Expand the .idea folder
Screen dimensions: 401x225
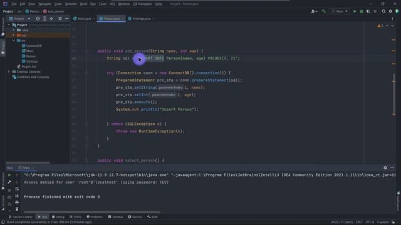[x=14, y=30]
